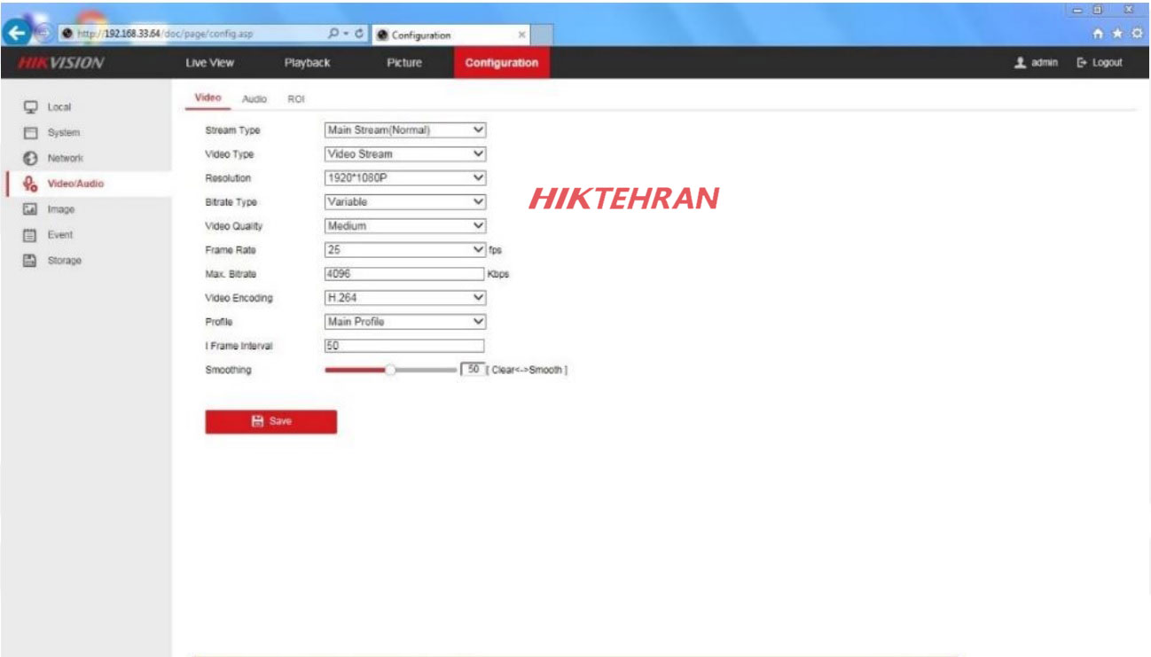The height and width of the screenshot is (657, 1151).
Task: Close the Configuration browser tab
Action: [521, 35]
